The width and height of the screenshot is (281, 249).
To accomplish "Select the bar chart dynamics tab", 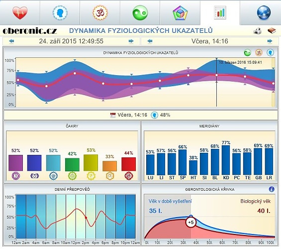I will click(x=220, y=12).
